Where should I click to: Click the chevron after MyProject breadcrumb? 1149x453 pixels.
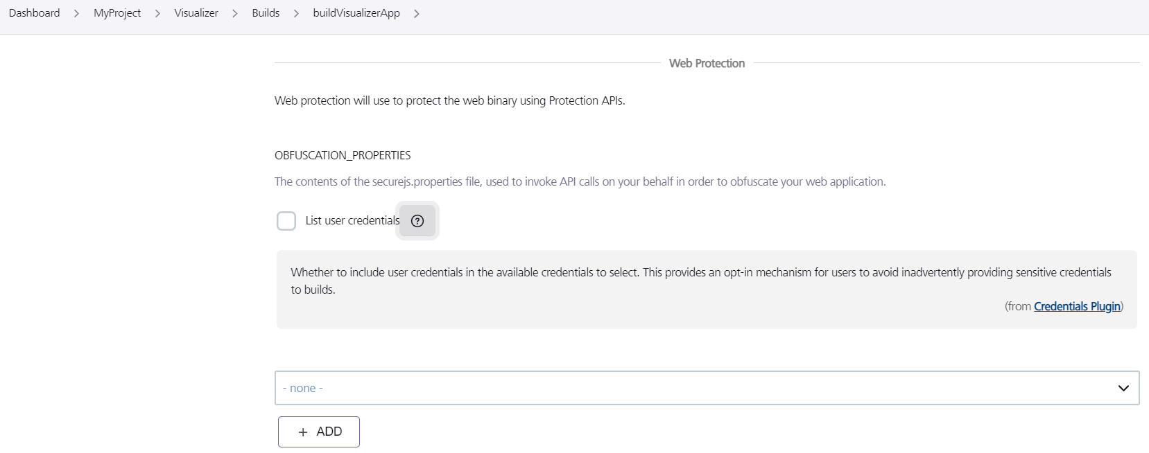[157, 14]
